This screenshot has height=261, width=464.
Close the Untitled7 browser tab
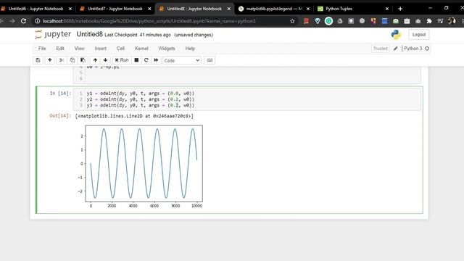149,9
